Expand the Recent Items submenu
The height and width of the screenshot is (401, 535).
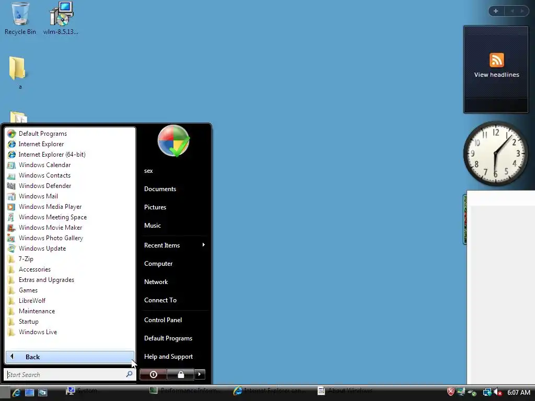pyautogui.click(x=175, y=245)
